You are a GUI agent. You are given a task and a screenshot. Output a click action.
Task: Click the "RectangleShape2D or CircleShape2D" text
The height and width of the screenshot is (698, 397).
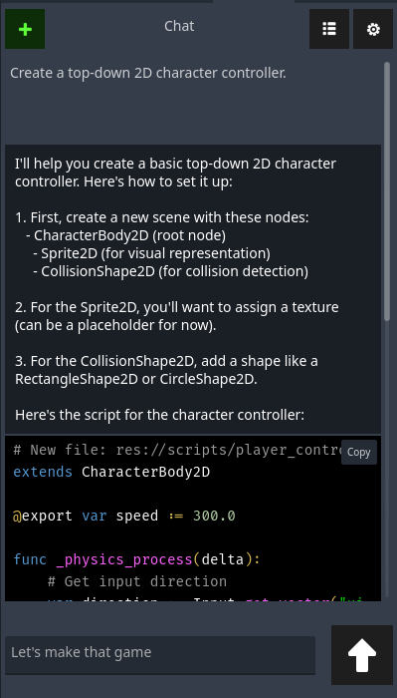135,379
